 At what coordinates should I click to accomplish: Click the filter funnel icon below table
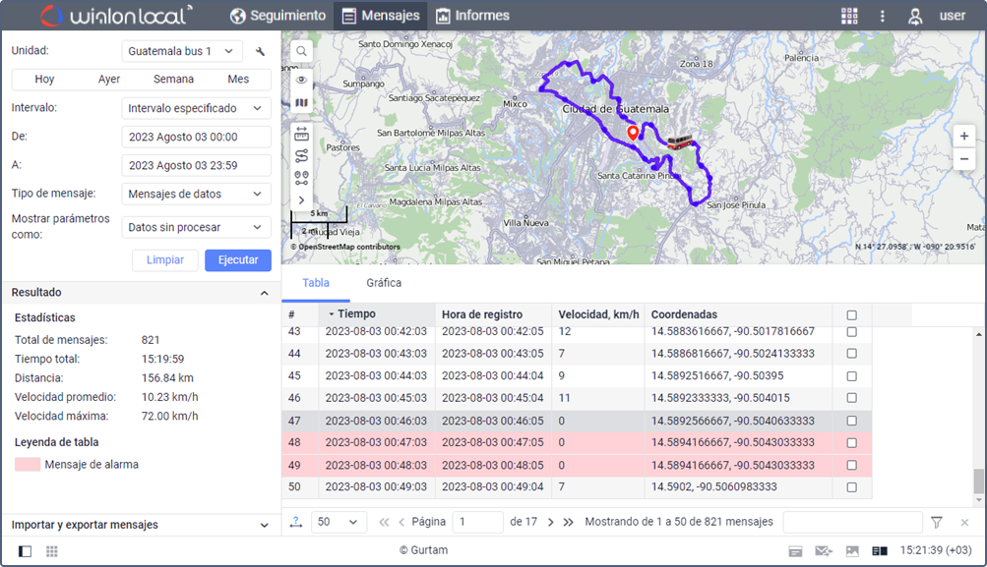pyautogui.click(x=937, y=523)
